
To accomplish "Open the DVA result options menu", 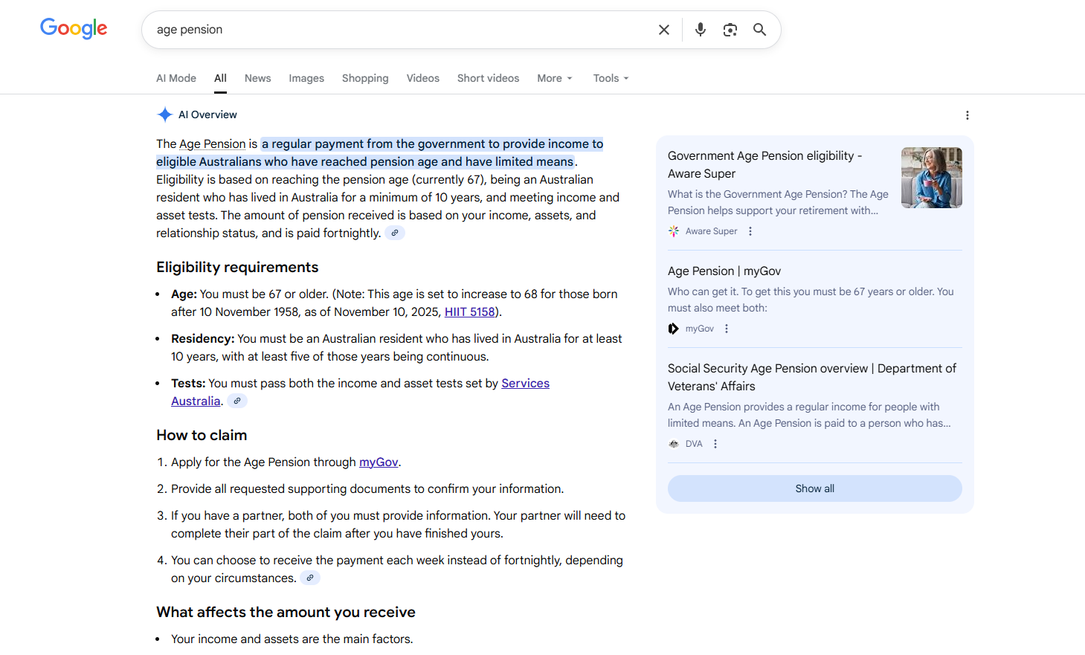I will pos(715,444).
